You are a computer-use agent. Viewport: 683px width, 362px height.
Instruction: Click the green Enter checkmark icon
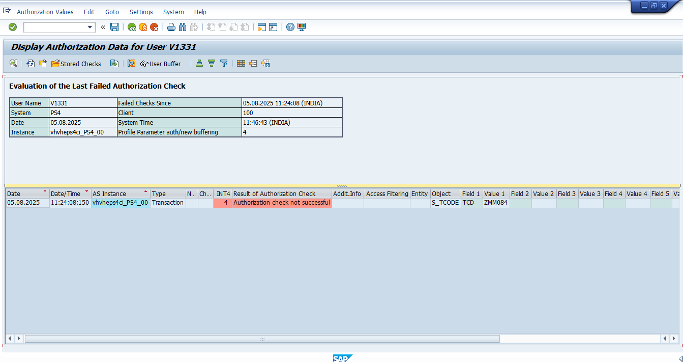click(x=13, y=27)
